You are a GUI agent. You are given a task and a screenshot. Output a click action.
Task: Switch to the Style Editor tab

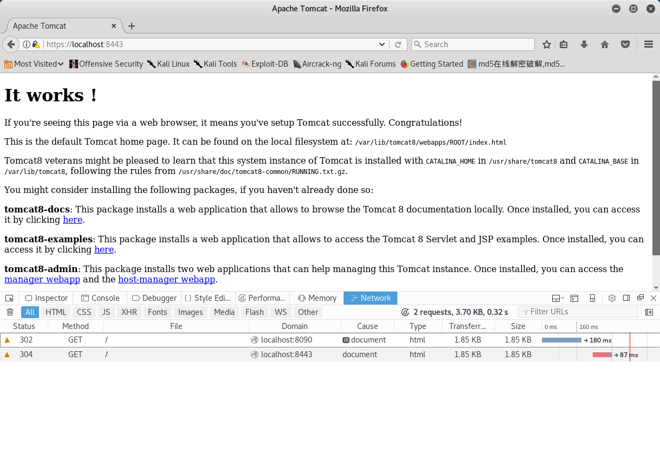(208, 298)
